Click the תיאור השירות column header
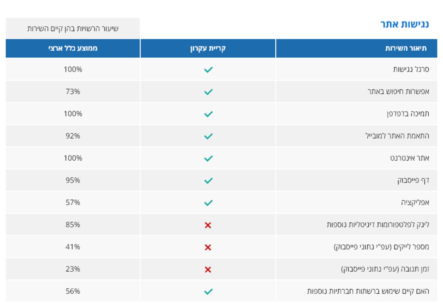443x308 pixels. (x=406, y=48)
